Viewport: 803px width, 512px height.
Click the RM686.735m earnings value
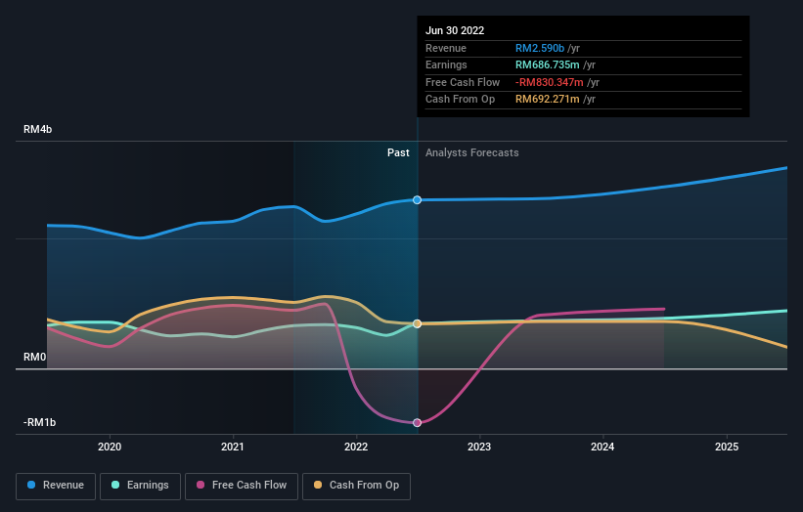coord(548,64)
